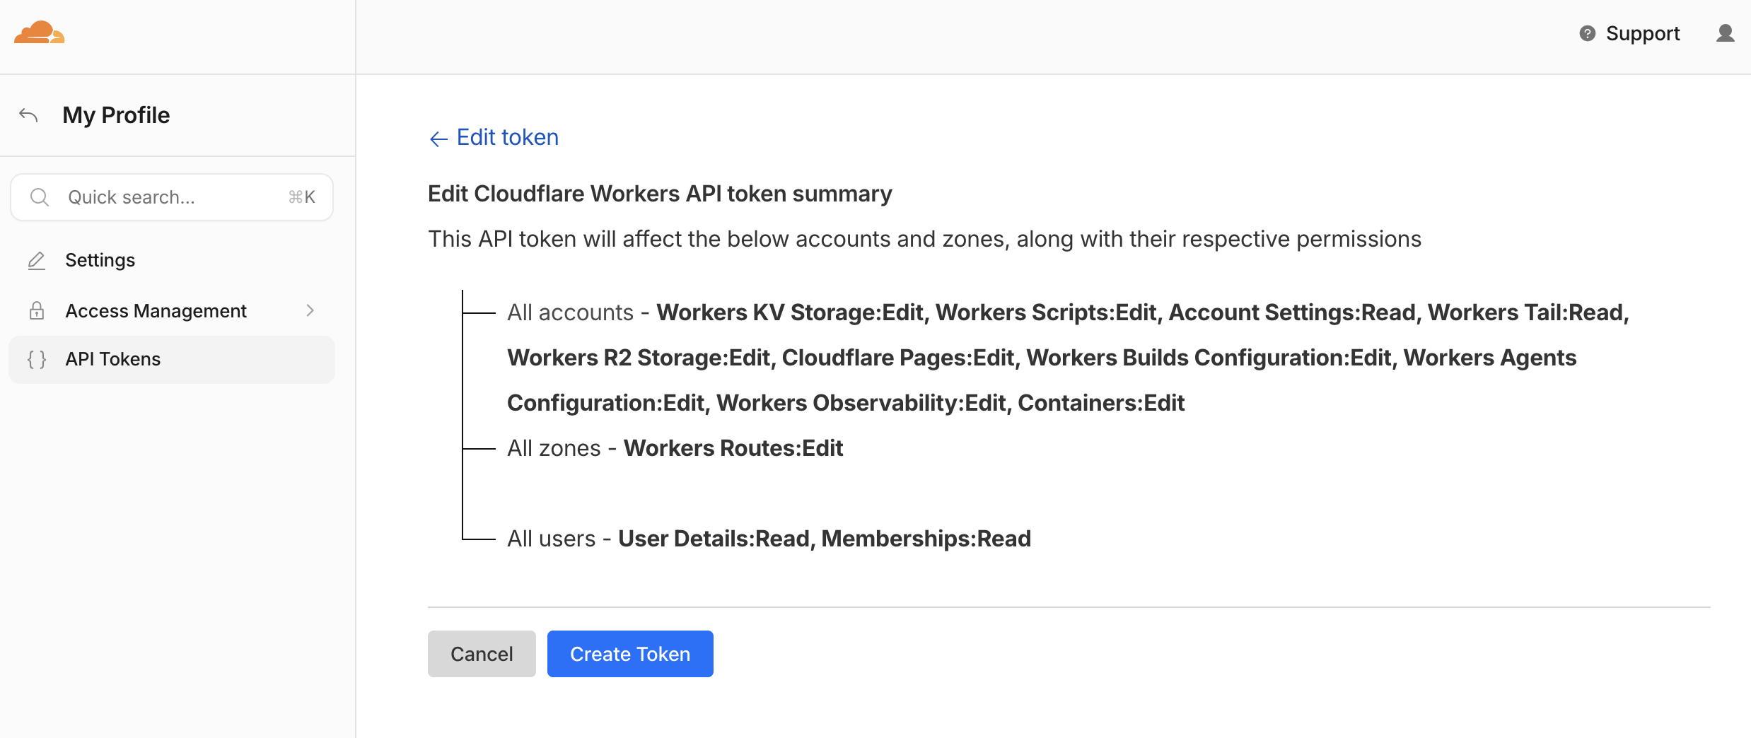1751x738 pixels.
Task: Click 'Workers Scripts:Edit' permission text
Action: (x=1046, y=312)
